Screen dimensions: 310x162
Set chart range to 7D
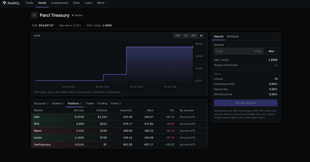tap(186, 36)
